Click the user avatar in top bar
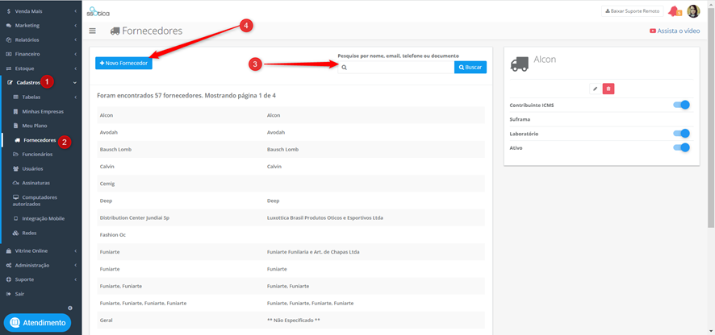715x335 pixels. click(x=693, y=11)
